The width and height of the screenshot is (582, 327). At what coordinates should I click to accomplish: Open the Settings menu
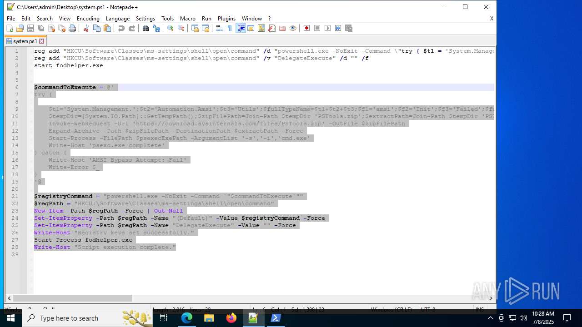tap(145, 19)
